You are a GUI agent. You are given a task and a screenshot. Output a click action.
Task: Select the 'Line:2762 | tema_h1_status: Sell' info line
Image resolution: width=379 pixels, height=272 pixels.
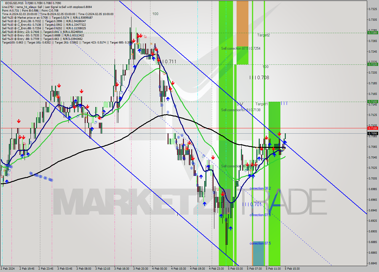(47, 7)
